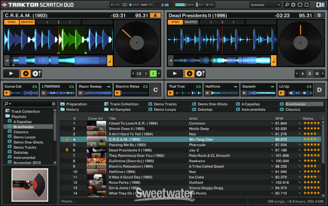Play Deck B
This screenshot has width=328, height=206.
coord(175,73)
